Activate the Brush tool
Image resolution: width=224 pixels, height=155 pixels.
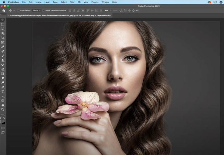tap(3, 55)
